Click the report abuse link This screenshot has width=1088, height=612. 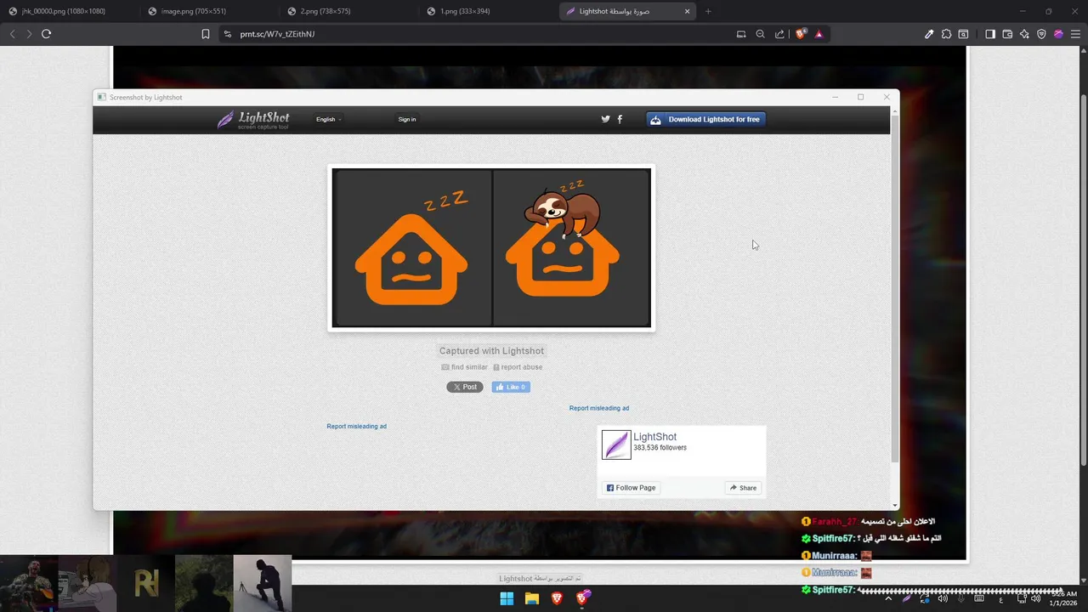518,367
